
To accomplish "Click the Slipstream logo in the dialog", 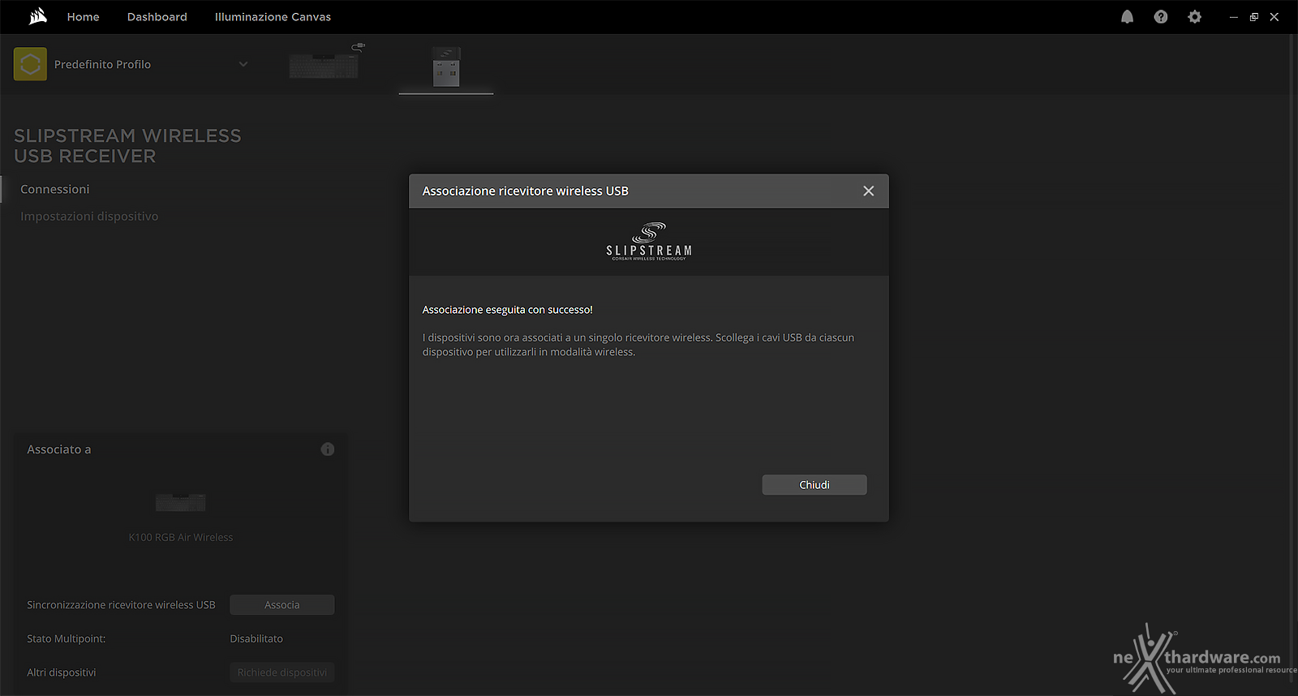I will [649, 241].
